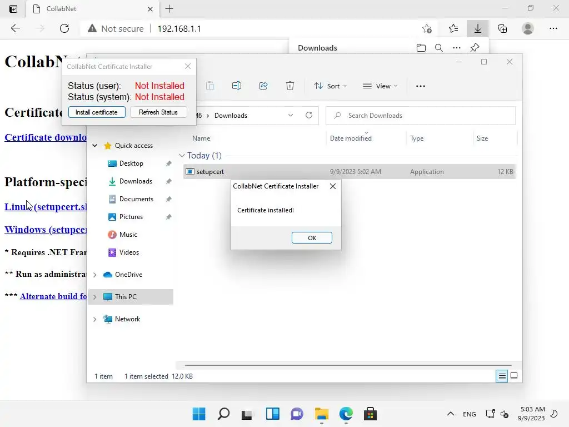Open downloads folder icon in Downloads flyout
The image size is (569, 427).
(x=421, y=48)
